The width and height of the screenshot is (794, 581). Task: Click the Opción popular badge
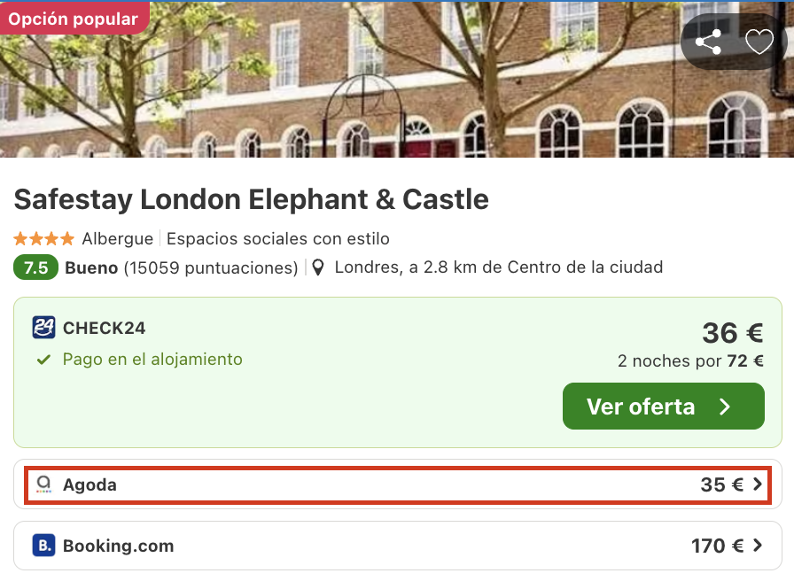(x=74, y=19)
